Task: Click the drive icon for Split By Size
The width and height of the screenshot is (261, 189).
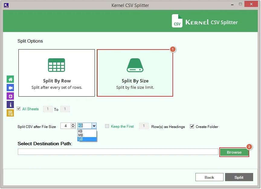Action: (x=135, y=65)
